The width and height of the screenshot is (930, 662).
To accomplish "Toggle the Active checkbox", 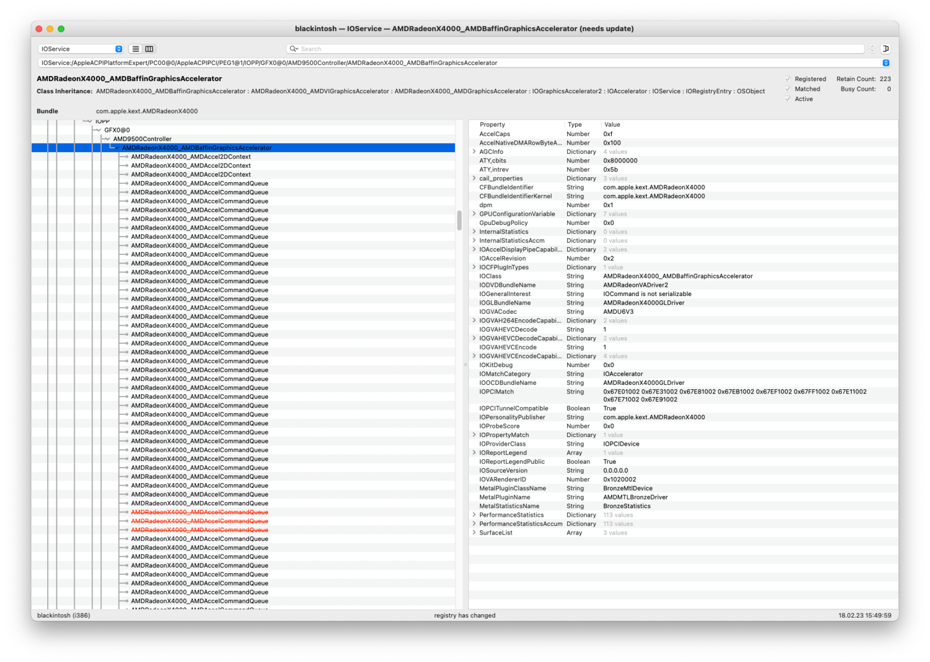I will click(x=788, y=99).
